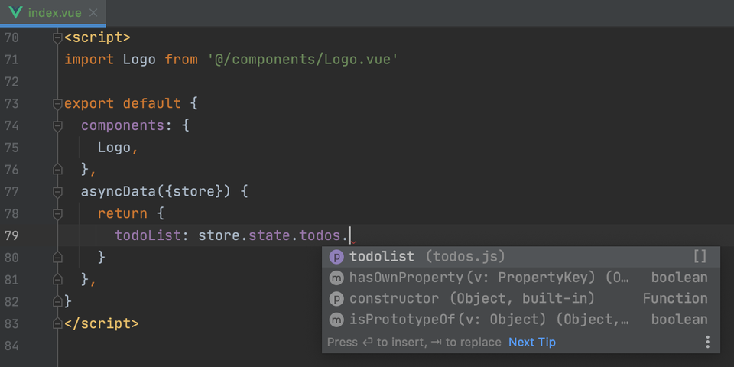Image resolution: width=734 pixels, height=367 pixels.
Task: Fold the return block at line 78
Action: pos(57,213)
